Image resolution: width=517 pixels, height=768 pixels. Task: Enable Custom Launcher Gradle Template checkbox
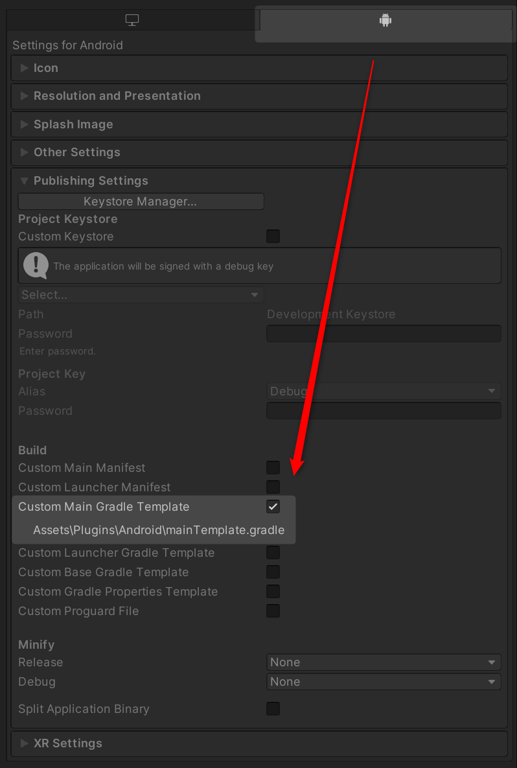click(x=273, y=552)
